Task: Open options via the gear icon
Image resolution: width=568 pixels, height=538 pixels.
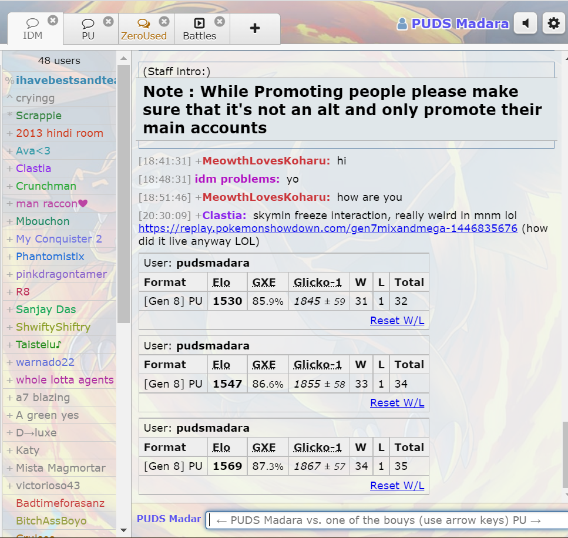Action: [x=553, y=23]
